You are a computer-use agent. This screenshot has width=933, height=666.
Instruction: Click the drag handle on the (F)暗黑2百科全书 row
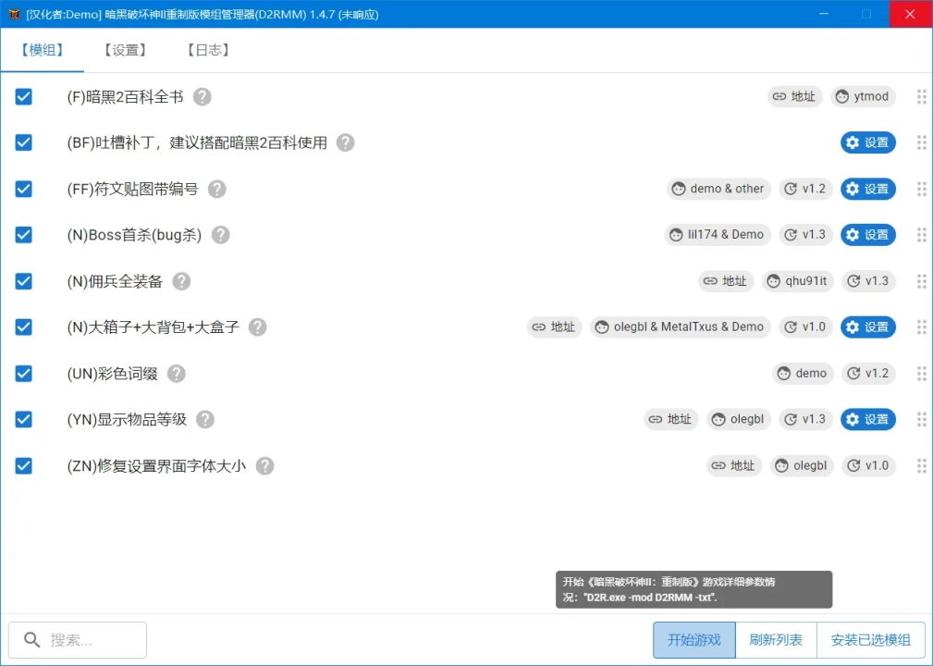[x=921, y=96]
